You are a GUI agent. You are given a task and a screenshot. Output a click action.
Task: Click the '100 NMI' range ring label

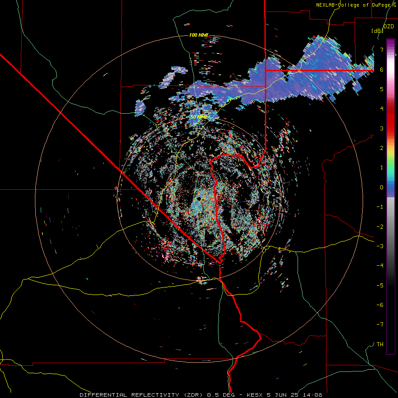[x=199, y=35]
